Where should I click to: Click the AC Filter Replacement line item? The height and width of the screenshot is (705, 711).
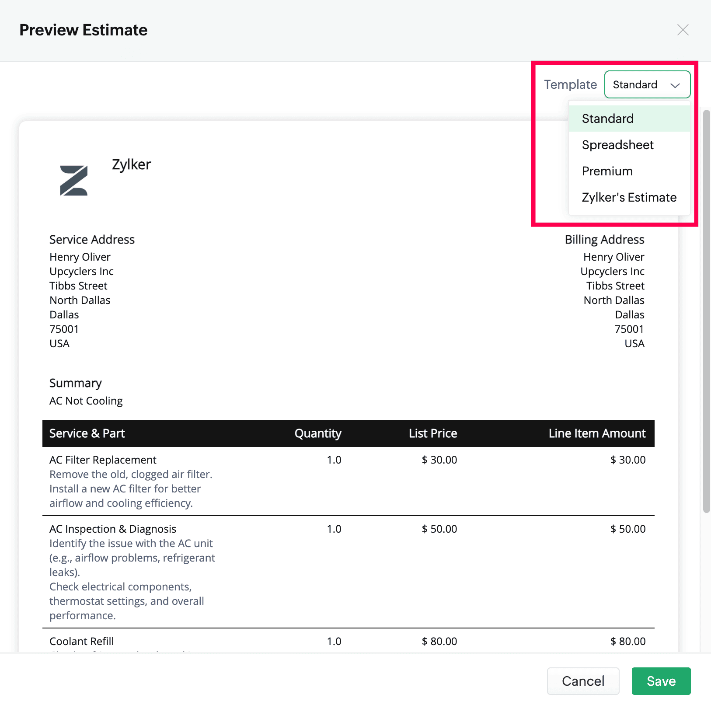103,460
